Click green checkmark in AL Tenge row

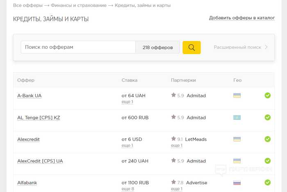coord(267,117)
